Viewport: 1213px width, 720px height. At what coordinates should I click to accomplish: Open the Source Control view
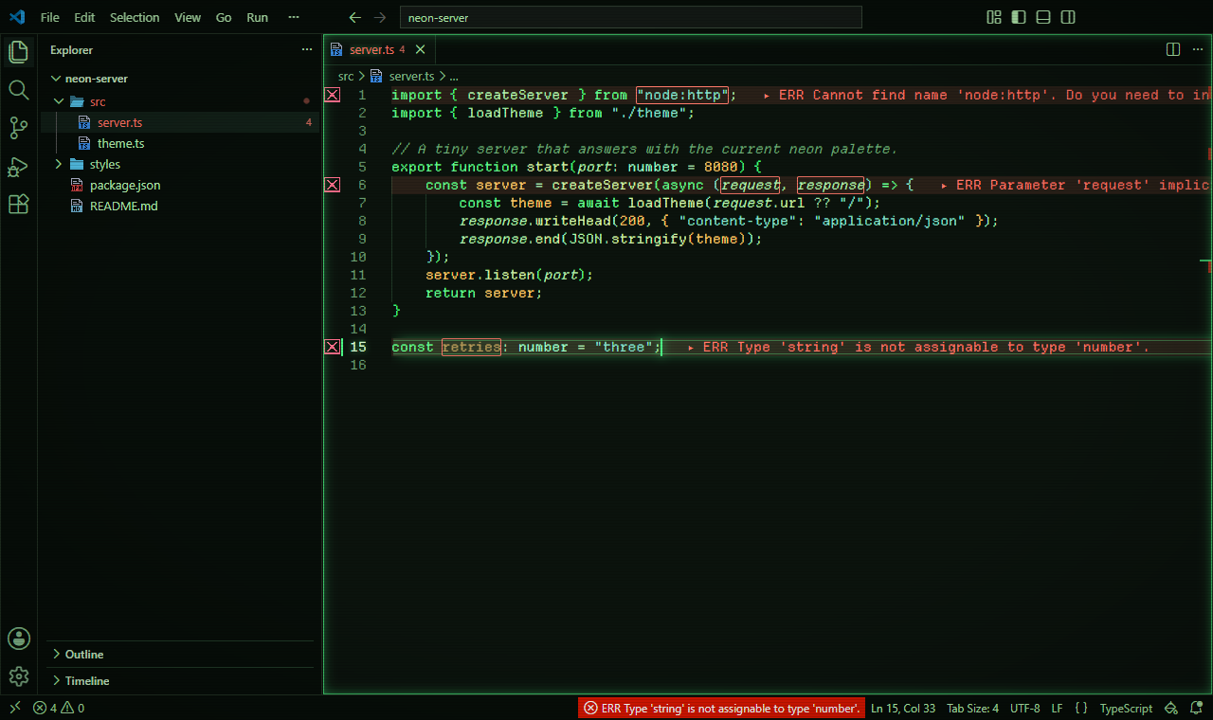(19, 128)
